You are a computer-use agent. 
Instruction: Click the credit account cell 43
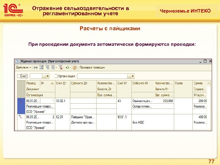(x=124, y=101)
